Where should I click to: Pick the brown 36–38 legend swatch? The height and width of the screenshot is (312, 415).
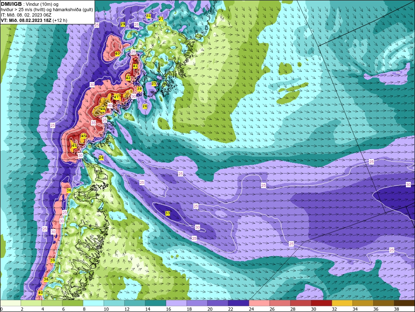(384, 303)
